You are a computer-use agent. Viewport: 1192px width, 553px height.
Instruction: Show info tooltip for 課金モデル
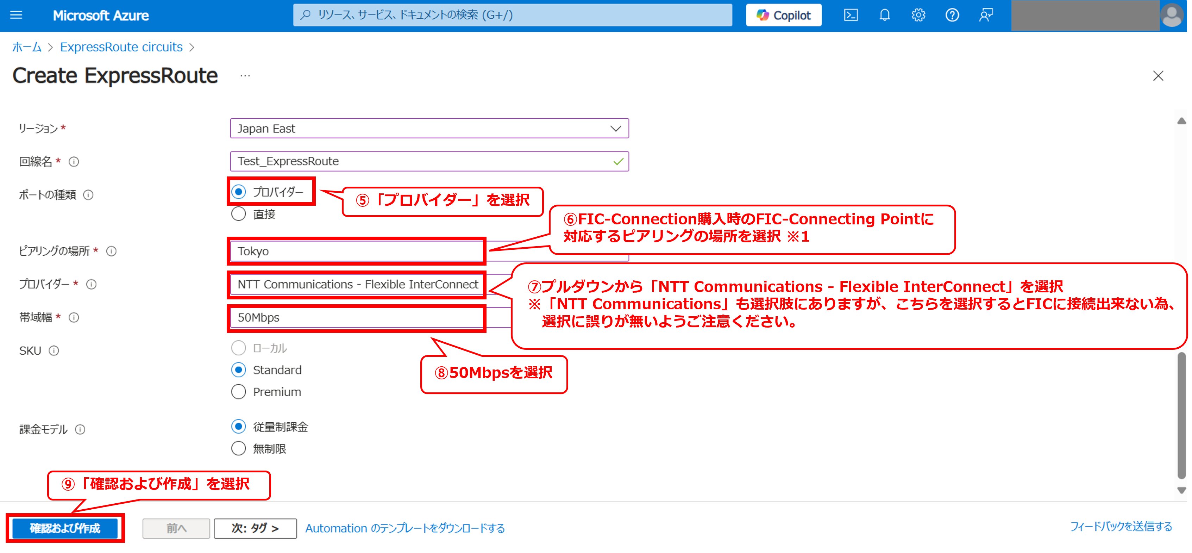80,430
